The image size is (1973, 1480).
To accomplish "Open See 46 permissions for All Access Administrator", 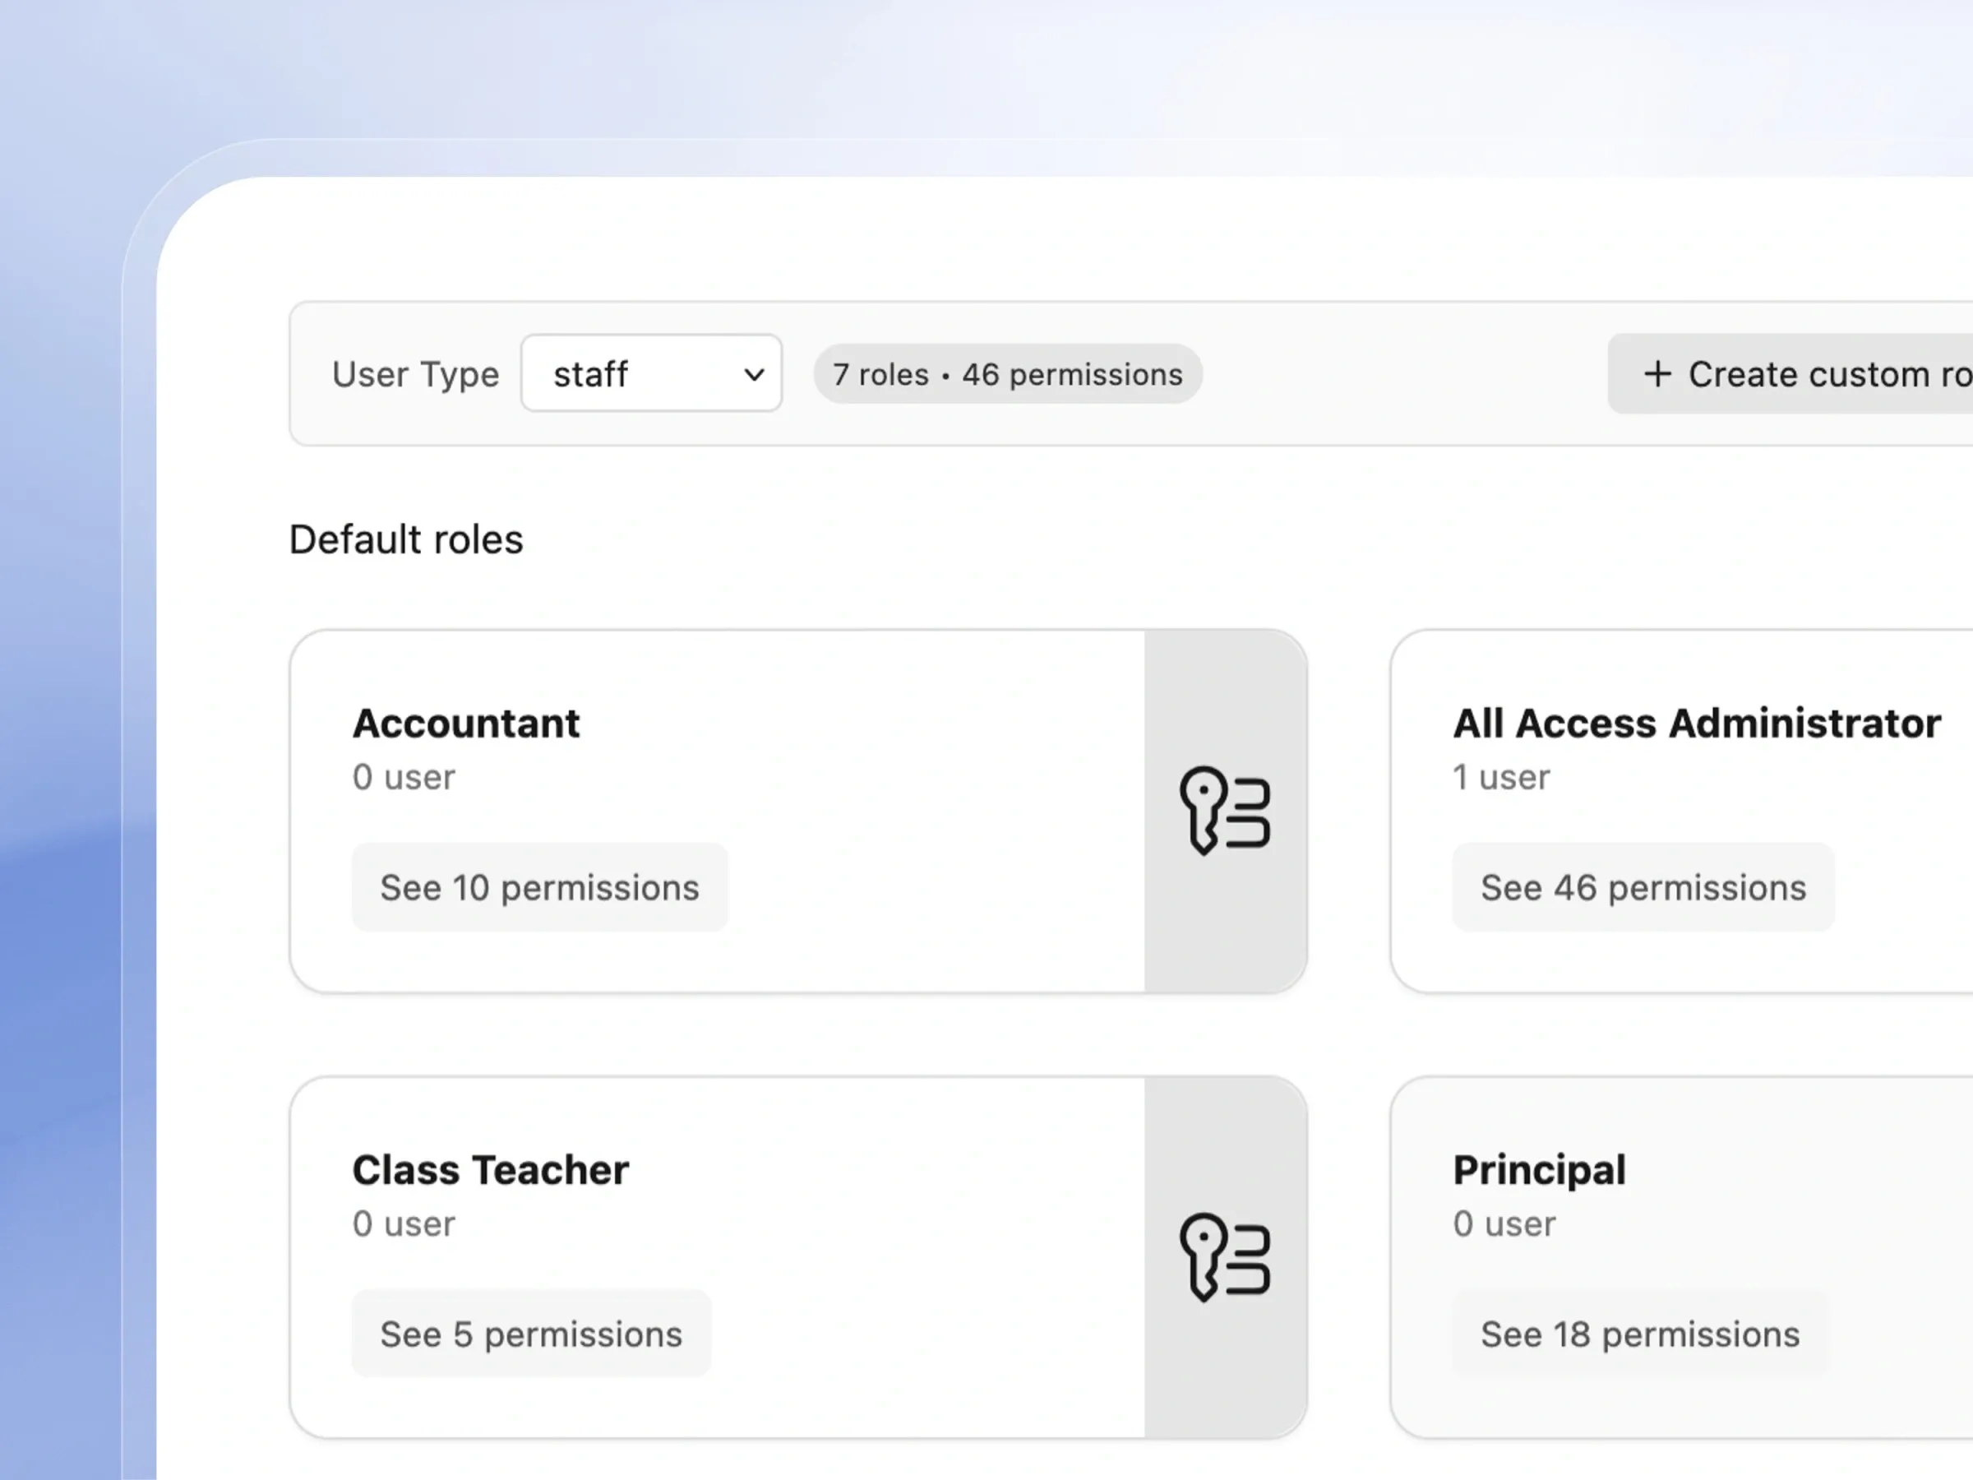I will [1643, 888].
